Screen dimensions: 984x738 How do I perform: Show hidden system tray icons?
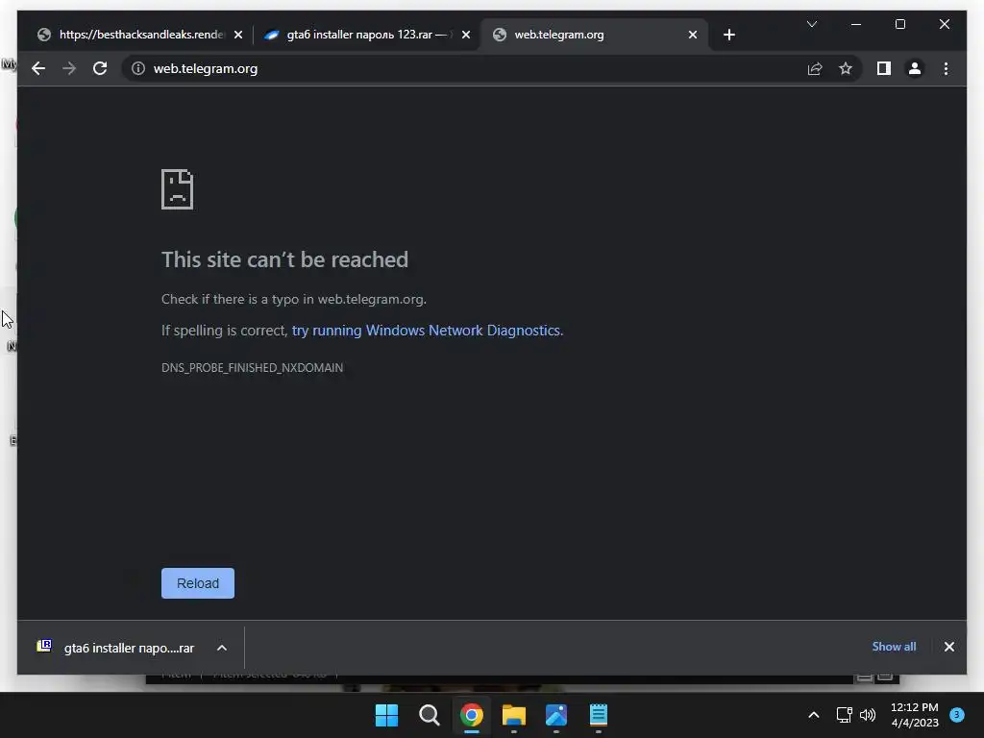pyautogui.click(x=813, y=715)
